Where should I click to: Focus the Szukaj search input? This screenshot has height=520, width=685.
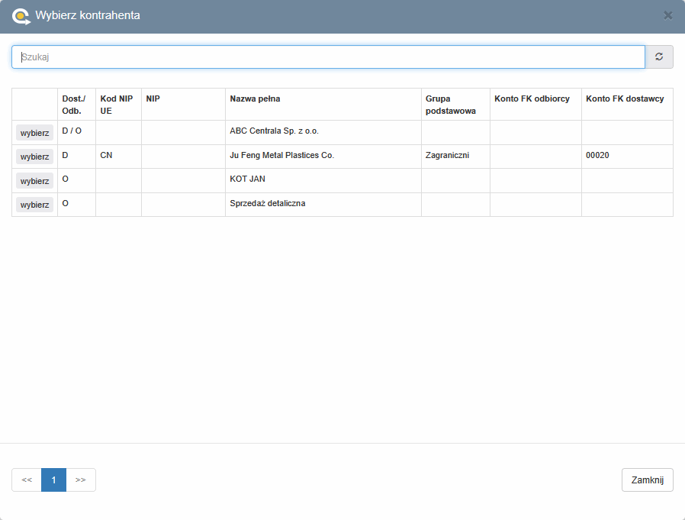(x=328, y=57)
